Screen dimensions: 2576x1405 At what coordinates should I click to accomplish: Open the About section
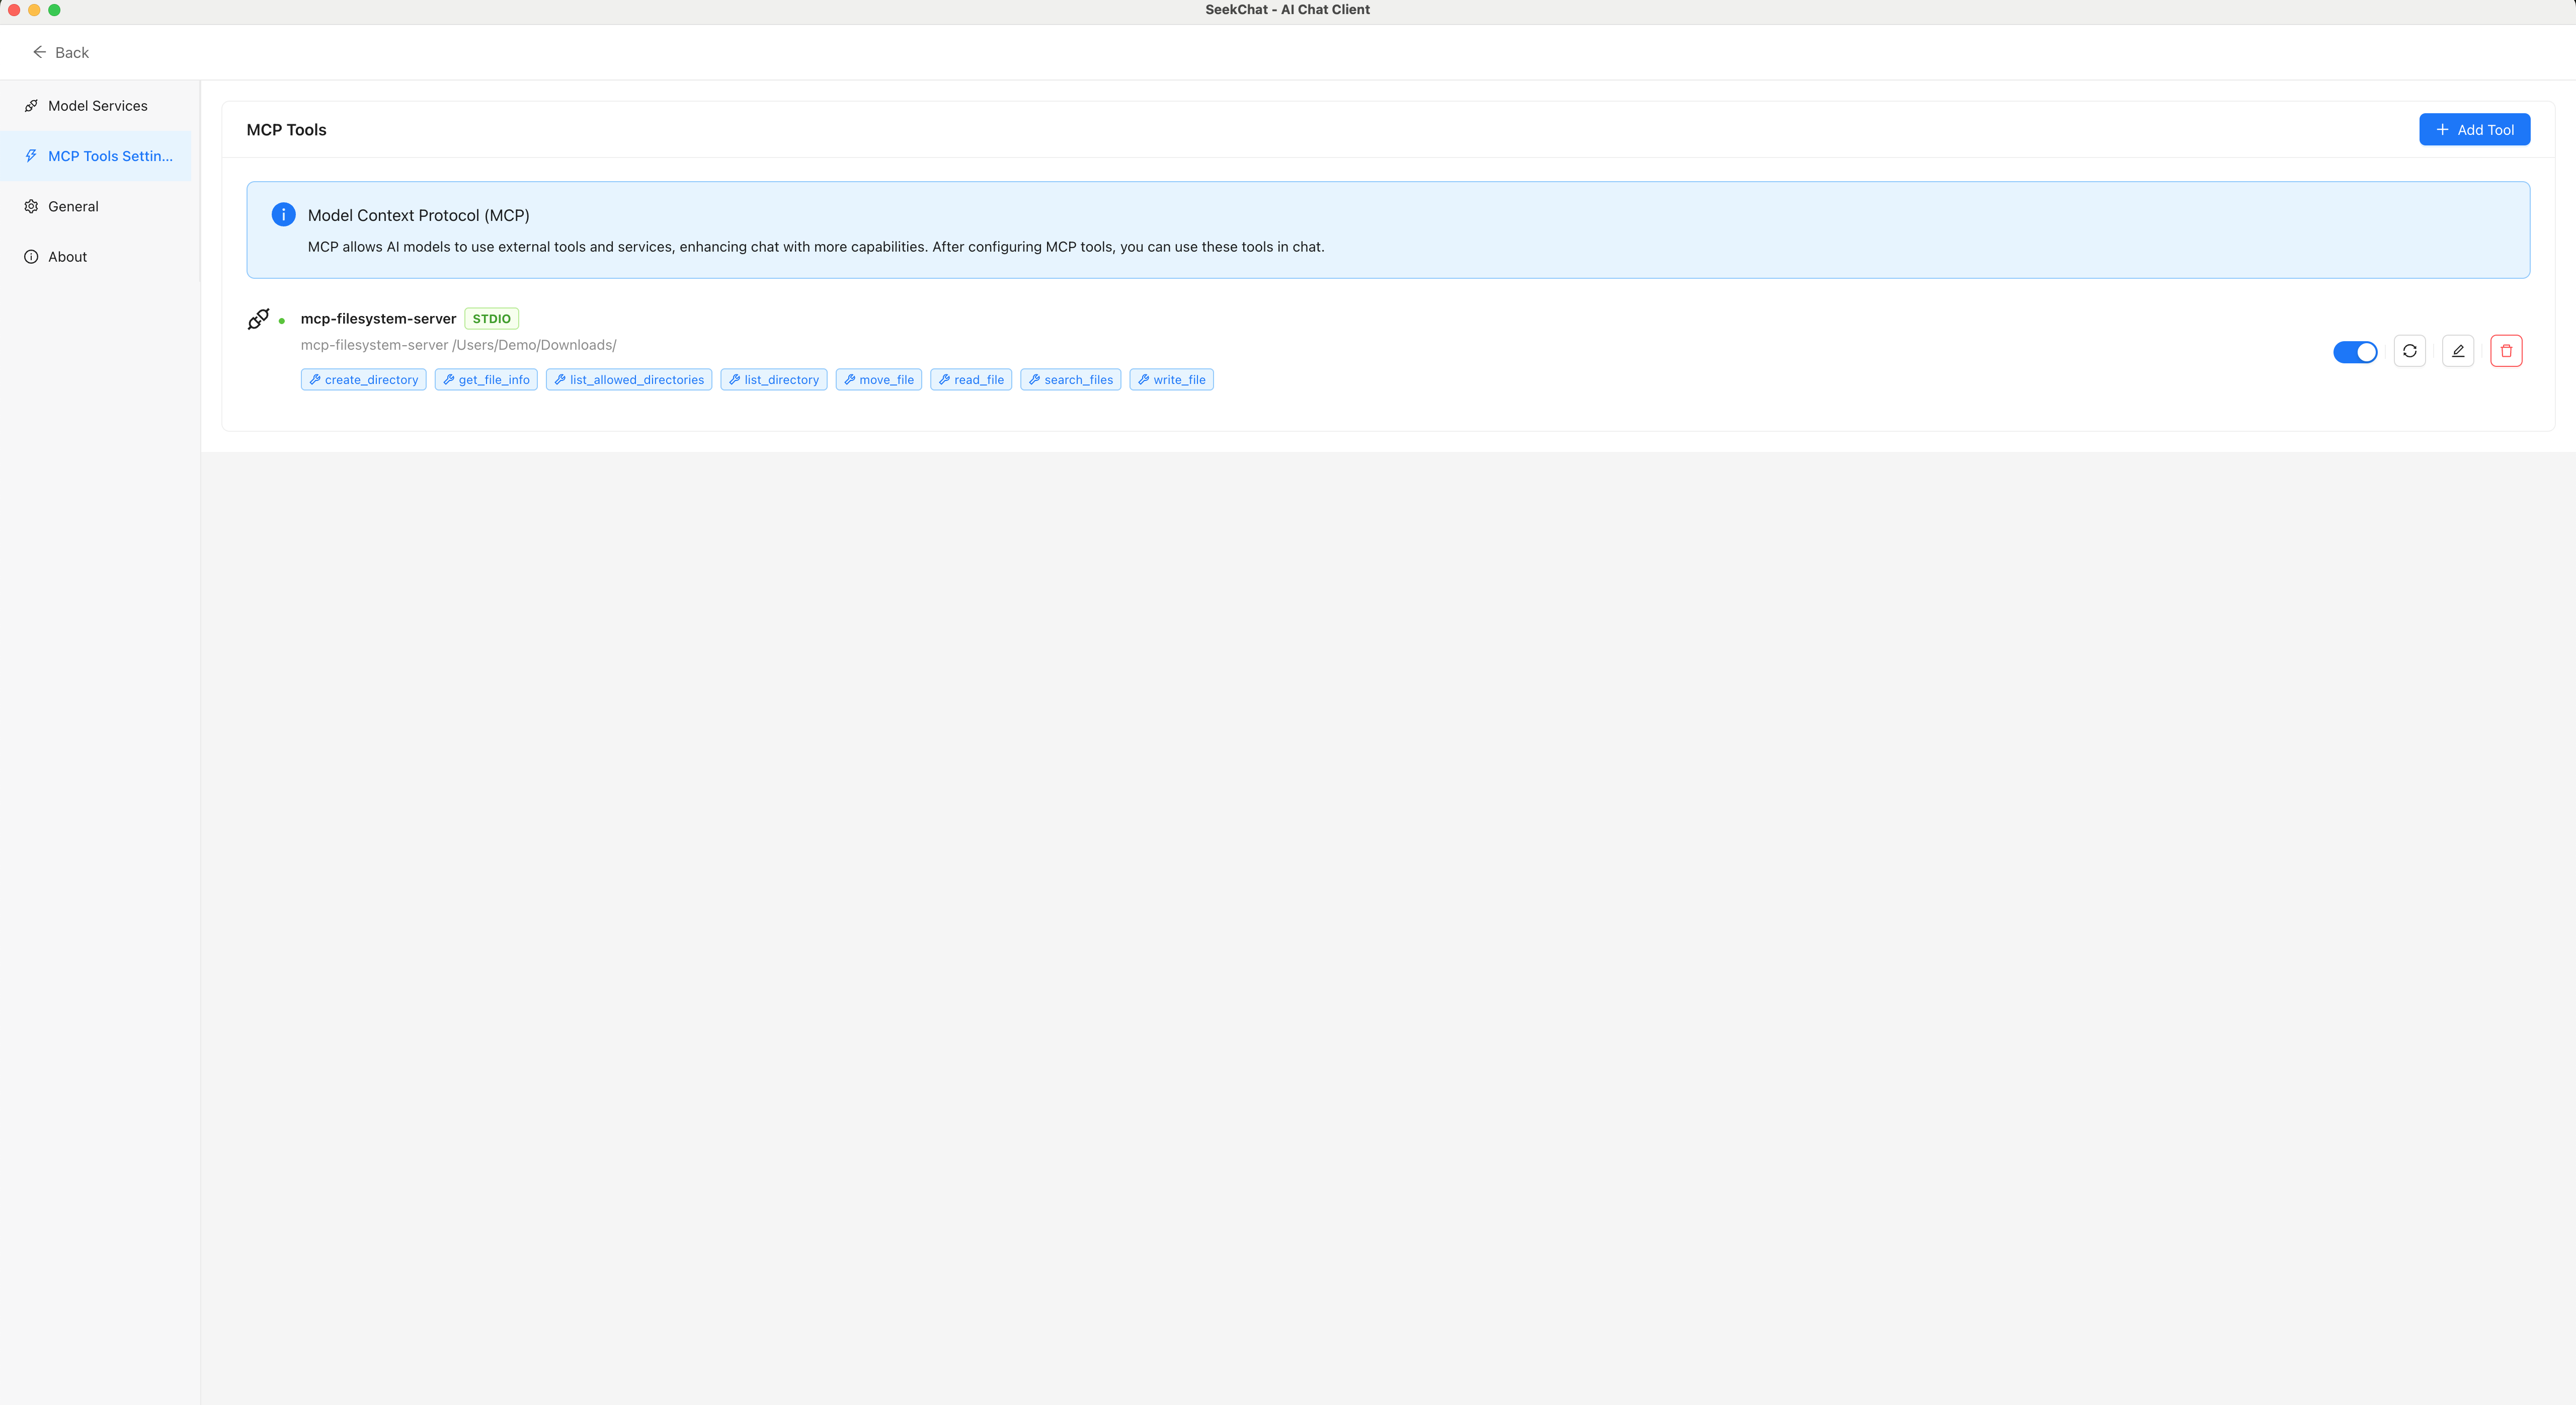67,257
